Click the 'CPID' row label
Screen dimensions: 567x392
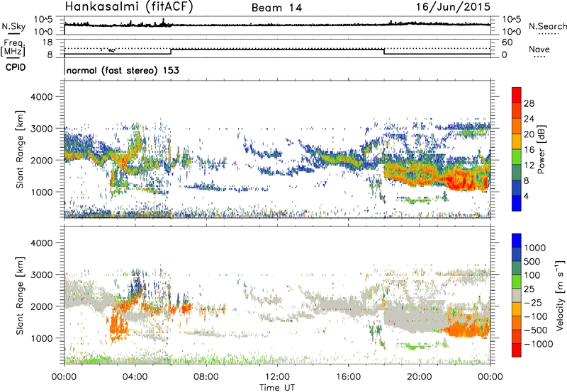(x=16, y=67)
